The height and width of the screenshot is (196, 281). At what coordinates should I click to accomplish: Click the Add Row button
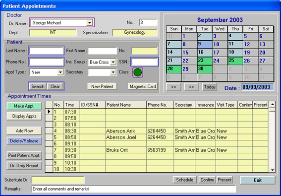[24, 131]
